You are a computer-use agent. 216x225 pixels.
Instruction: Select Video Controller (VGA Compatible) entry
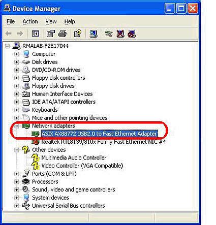click(82, 166)
